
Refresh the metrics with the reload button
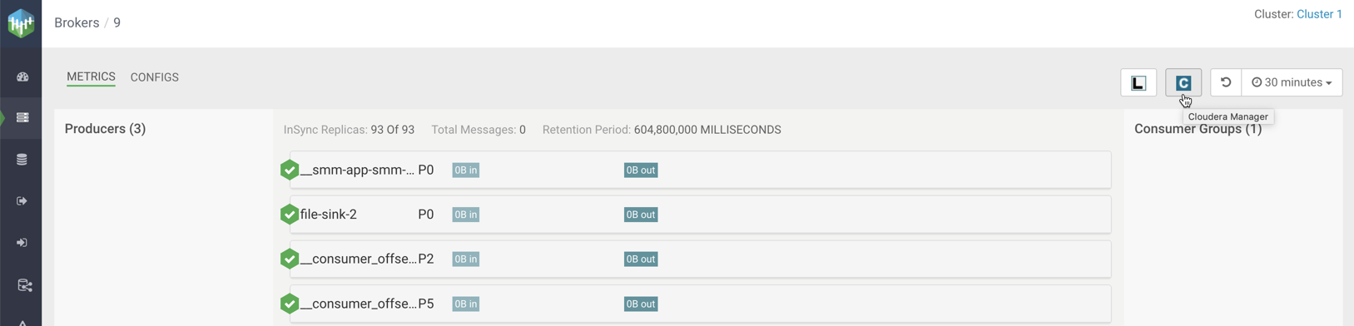pyautogui.click(x=1226, y=82)
